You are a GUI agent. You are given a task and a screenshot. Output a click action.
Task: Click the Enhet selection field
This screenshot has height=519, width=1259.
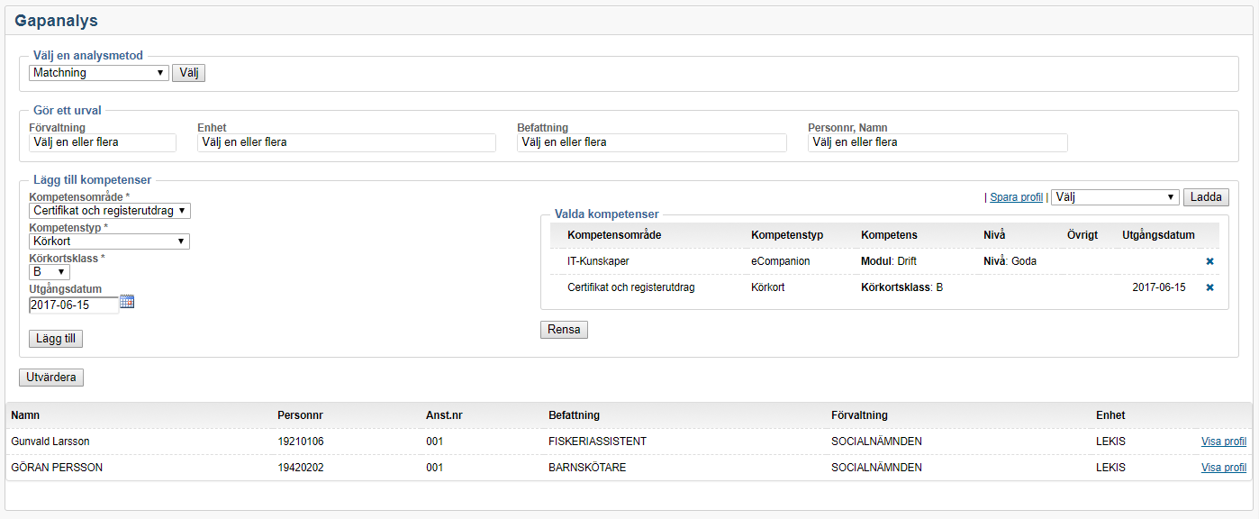(x=347, y=142)
